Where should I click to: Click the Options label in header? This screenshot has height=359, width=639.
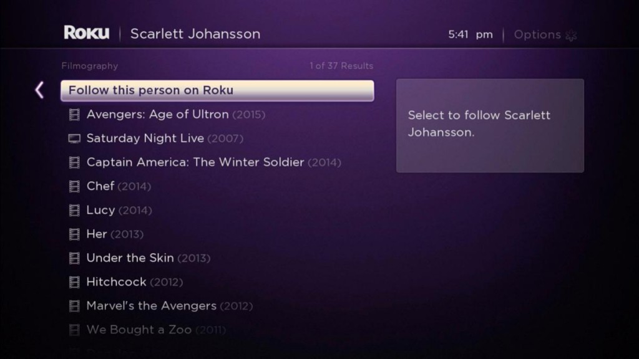pos(537,35)
